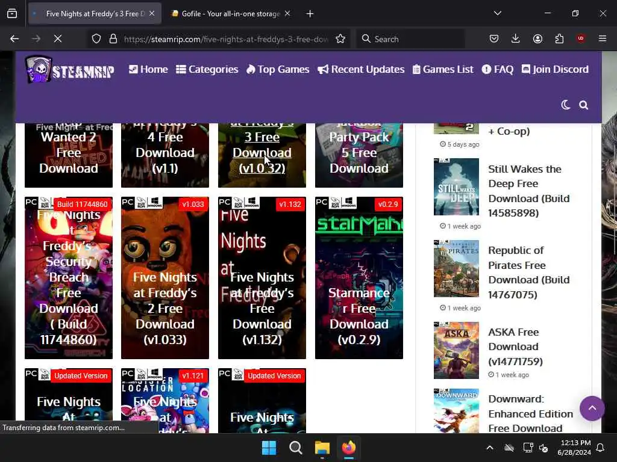Click the Downward sidebar thumbnail

(x=457, y=410)
